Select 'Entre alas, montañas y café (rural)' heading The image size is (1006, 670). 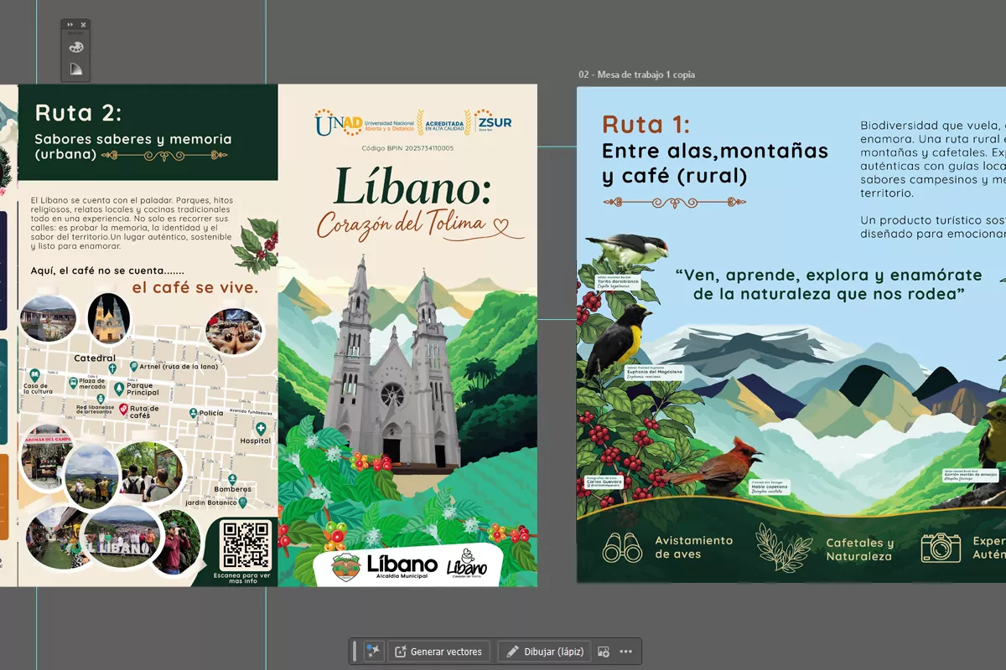pos(715,163)
